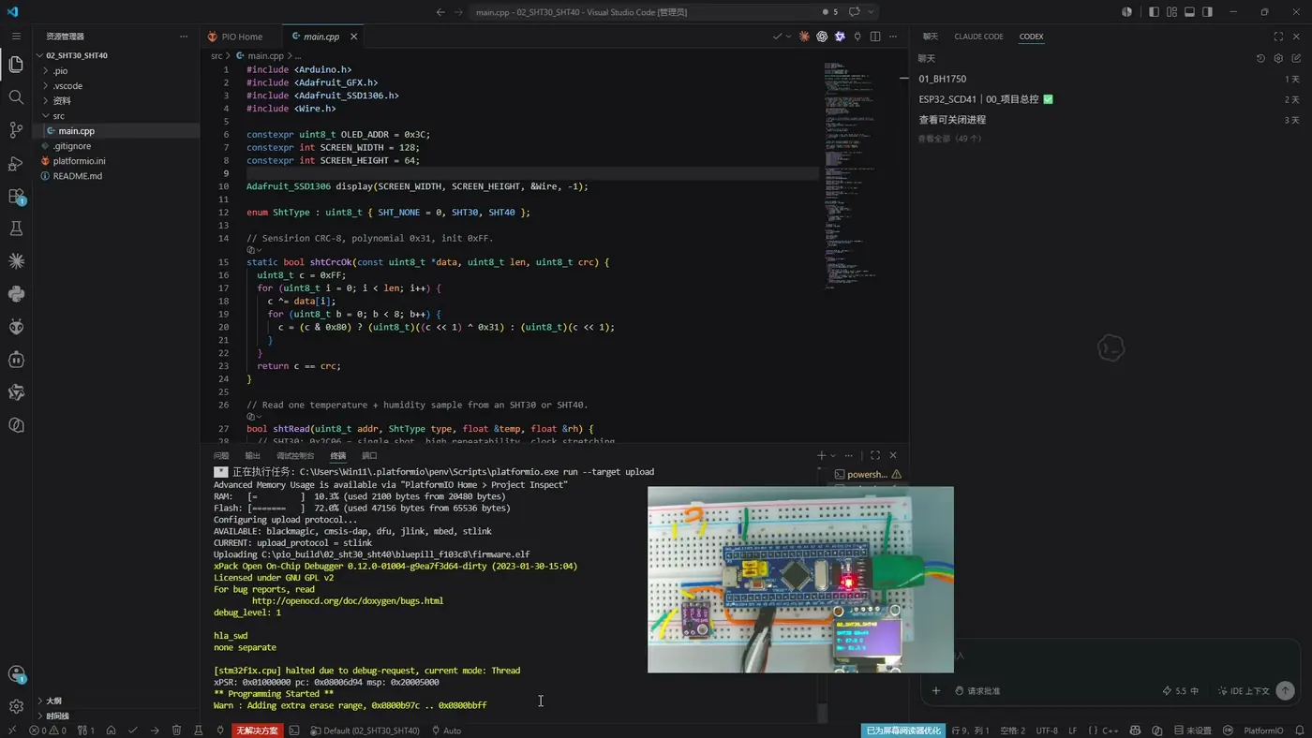Click UTF-8 encoding in status bar

[1046, 731]
